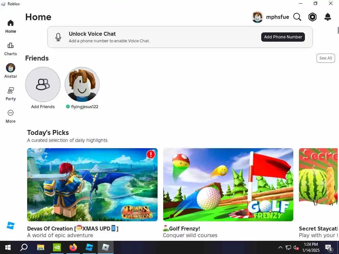339x254 pixels.
Task: Open the search magnifier in header
Action: [x=297, y=17]
